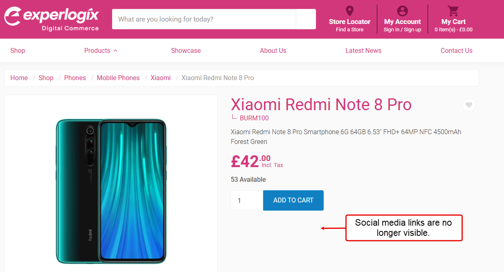This screenshot has height=272, width=504.
Task: Open the My Cart shopping cart icon
Action: click(453, 11)
